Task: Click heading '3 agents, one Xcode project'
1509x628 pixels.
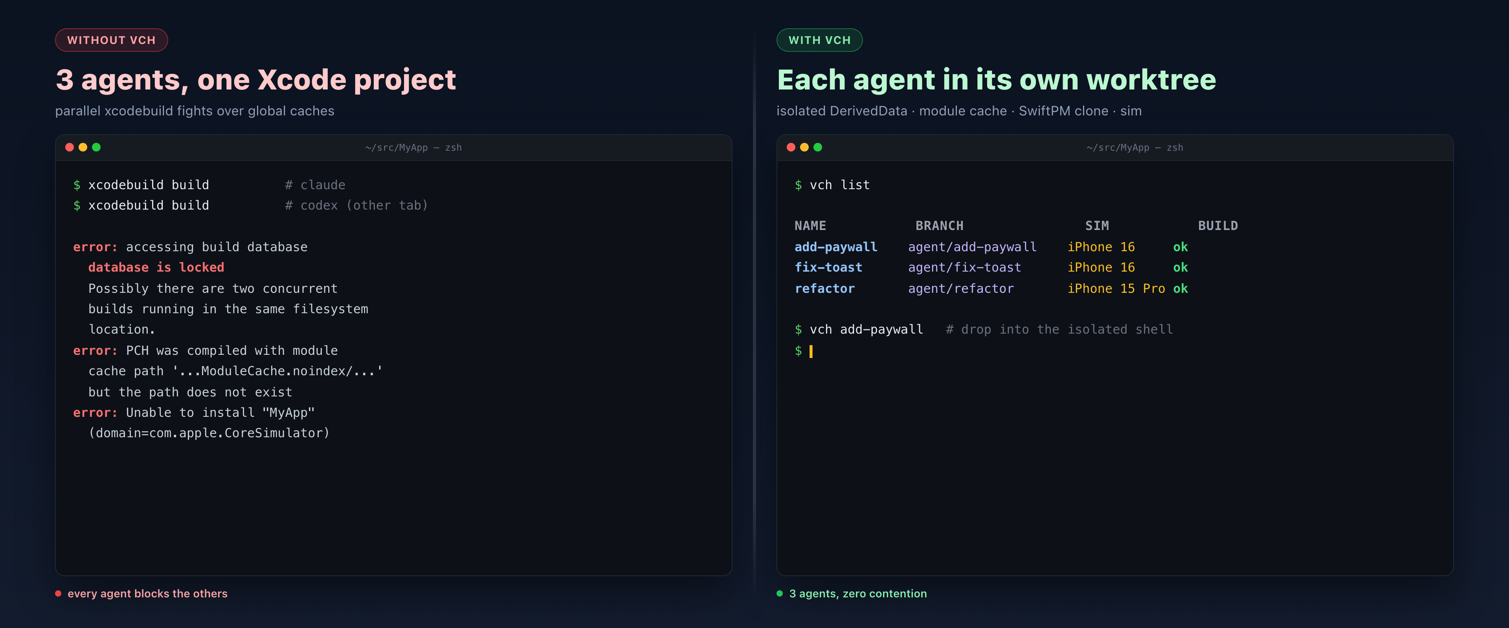Action: pyautogui.click(x=255, y=80)
